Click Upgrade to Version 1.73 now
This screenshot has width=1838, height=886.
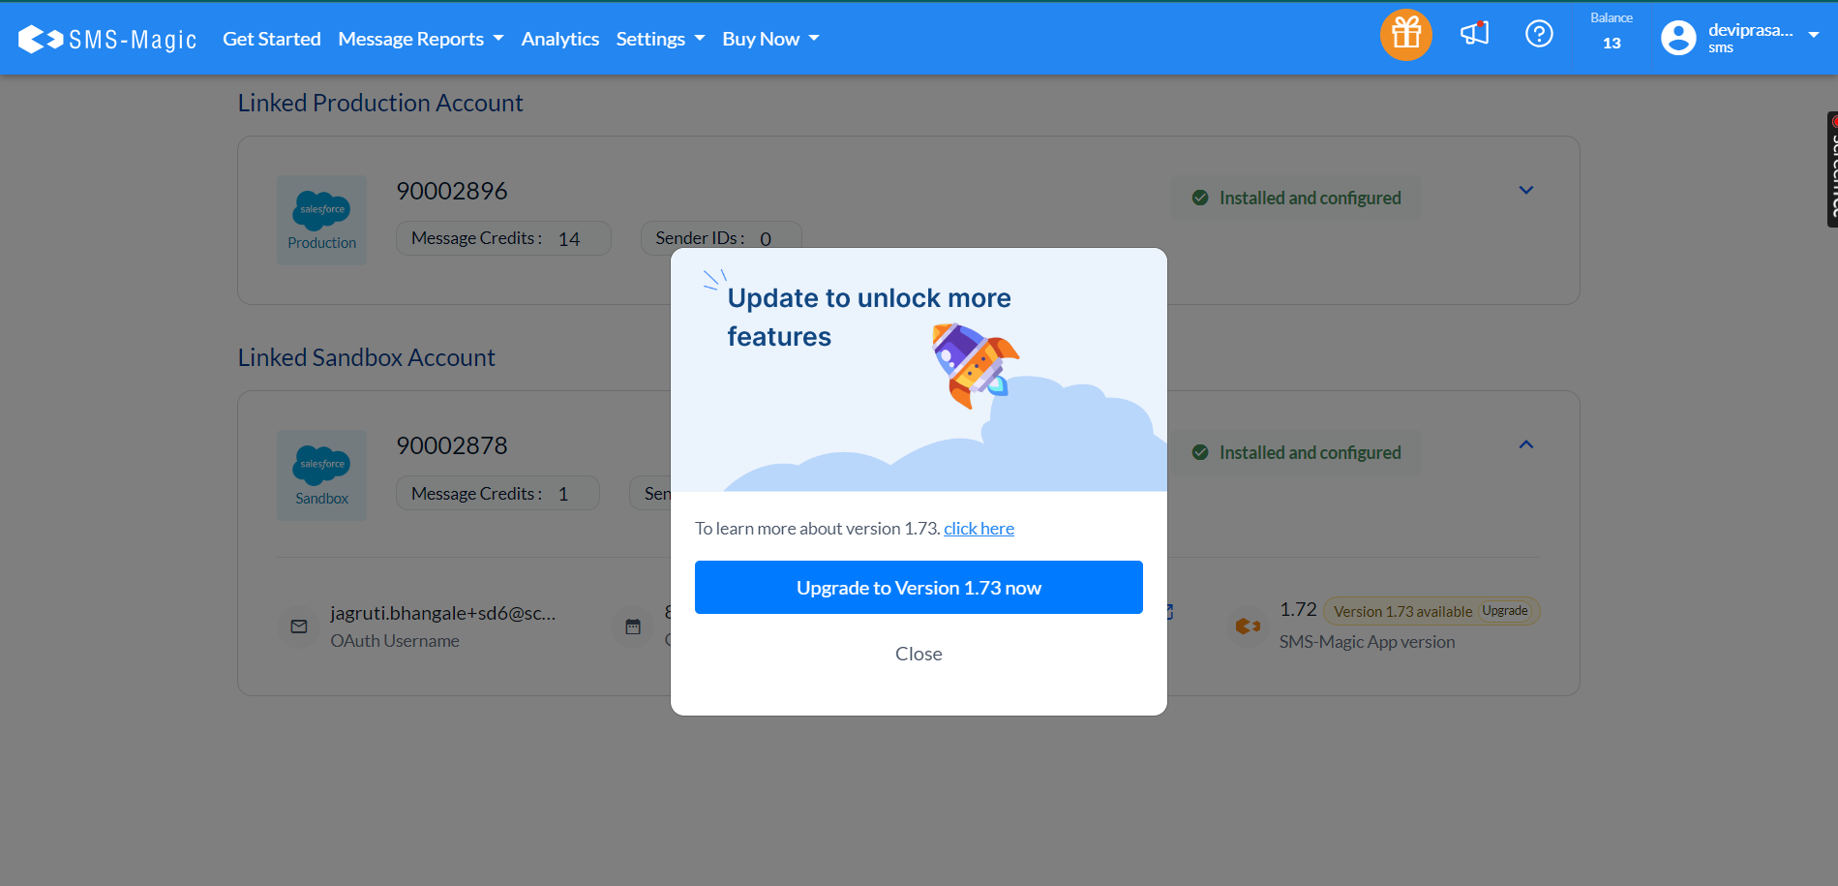919,588
